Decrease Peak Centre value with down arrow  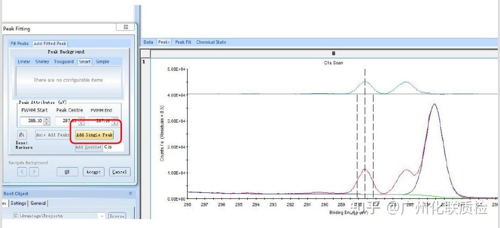pyautogui.click(x=81, y=123)
